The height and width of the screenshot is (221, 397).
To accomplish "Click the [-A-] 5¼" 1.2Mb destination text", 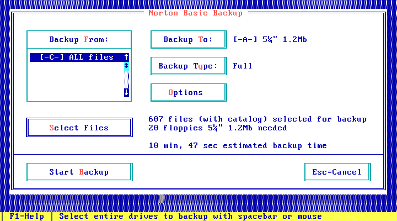I will [270, 40].
